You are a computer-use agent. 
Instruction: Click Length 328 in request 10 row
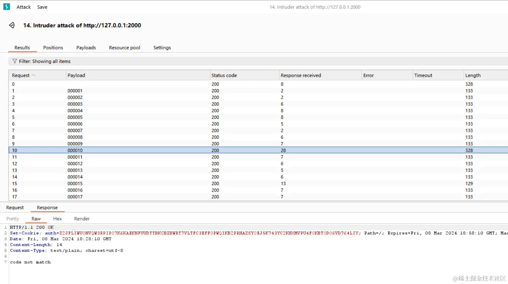(x=469, y=150)
